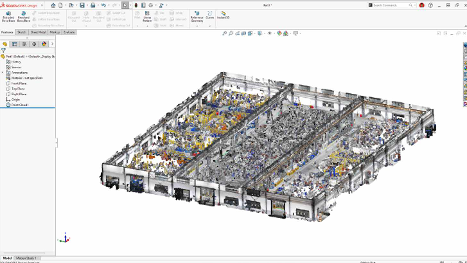Open the ConfigurationManager tab icon
The image size is (467, 263).
[24, 44]
